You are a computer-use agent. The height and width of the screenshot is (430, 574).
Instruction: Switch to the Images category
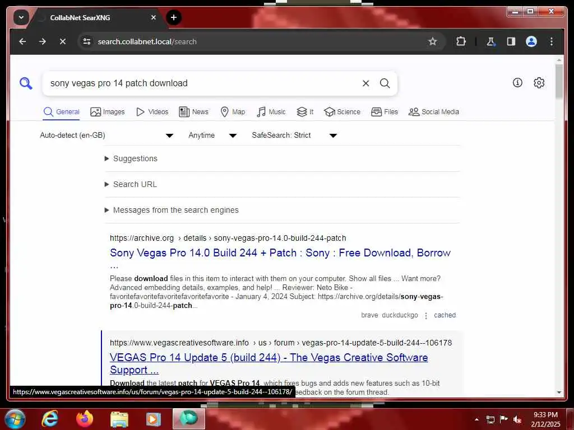[x=107, y=112]
